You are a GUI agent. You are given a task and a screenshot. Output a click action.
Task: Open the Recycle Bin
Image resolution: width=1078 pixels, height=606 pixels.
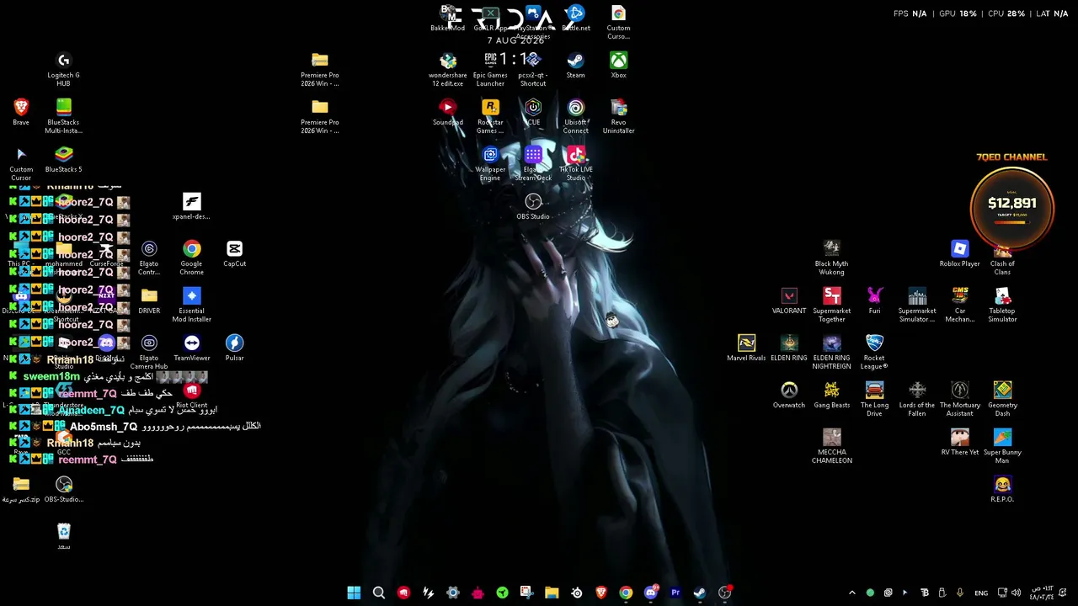pyautogui.click(x=64, y=536)
